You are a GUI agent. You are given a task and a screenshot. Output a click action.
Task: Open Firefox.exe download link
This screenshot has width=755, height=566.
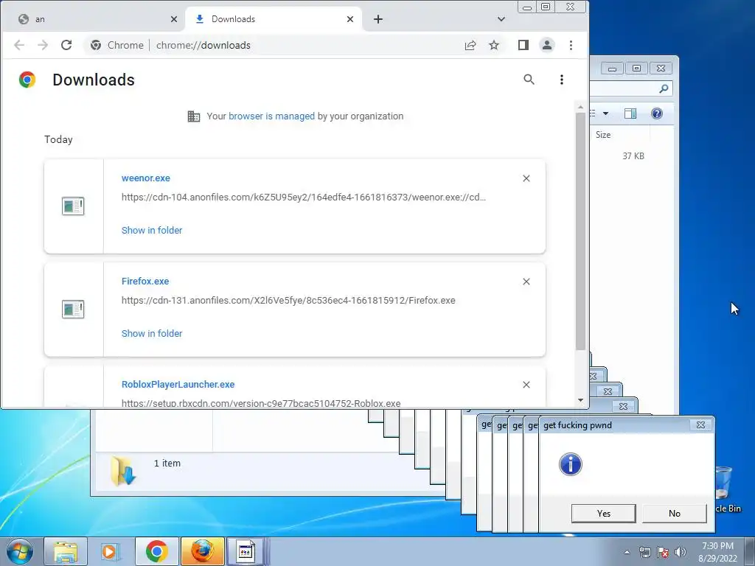pos(145,281)
